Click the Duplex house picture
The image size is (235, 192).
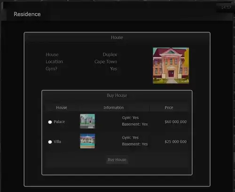(x=171, y=65)
